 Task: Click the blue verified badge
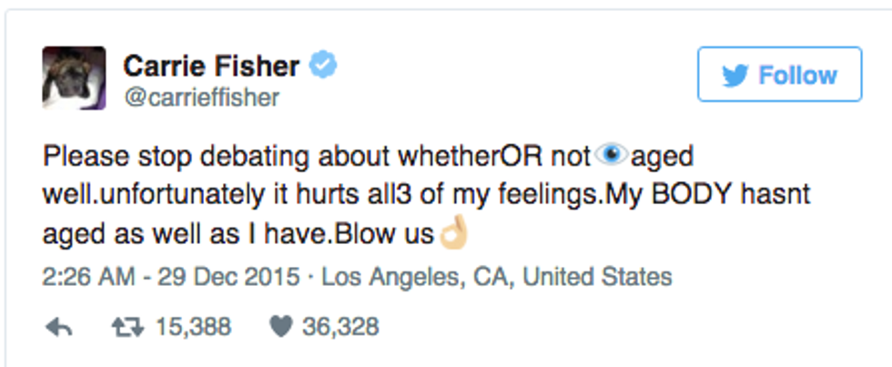click(323, 65)
